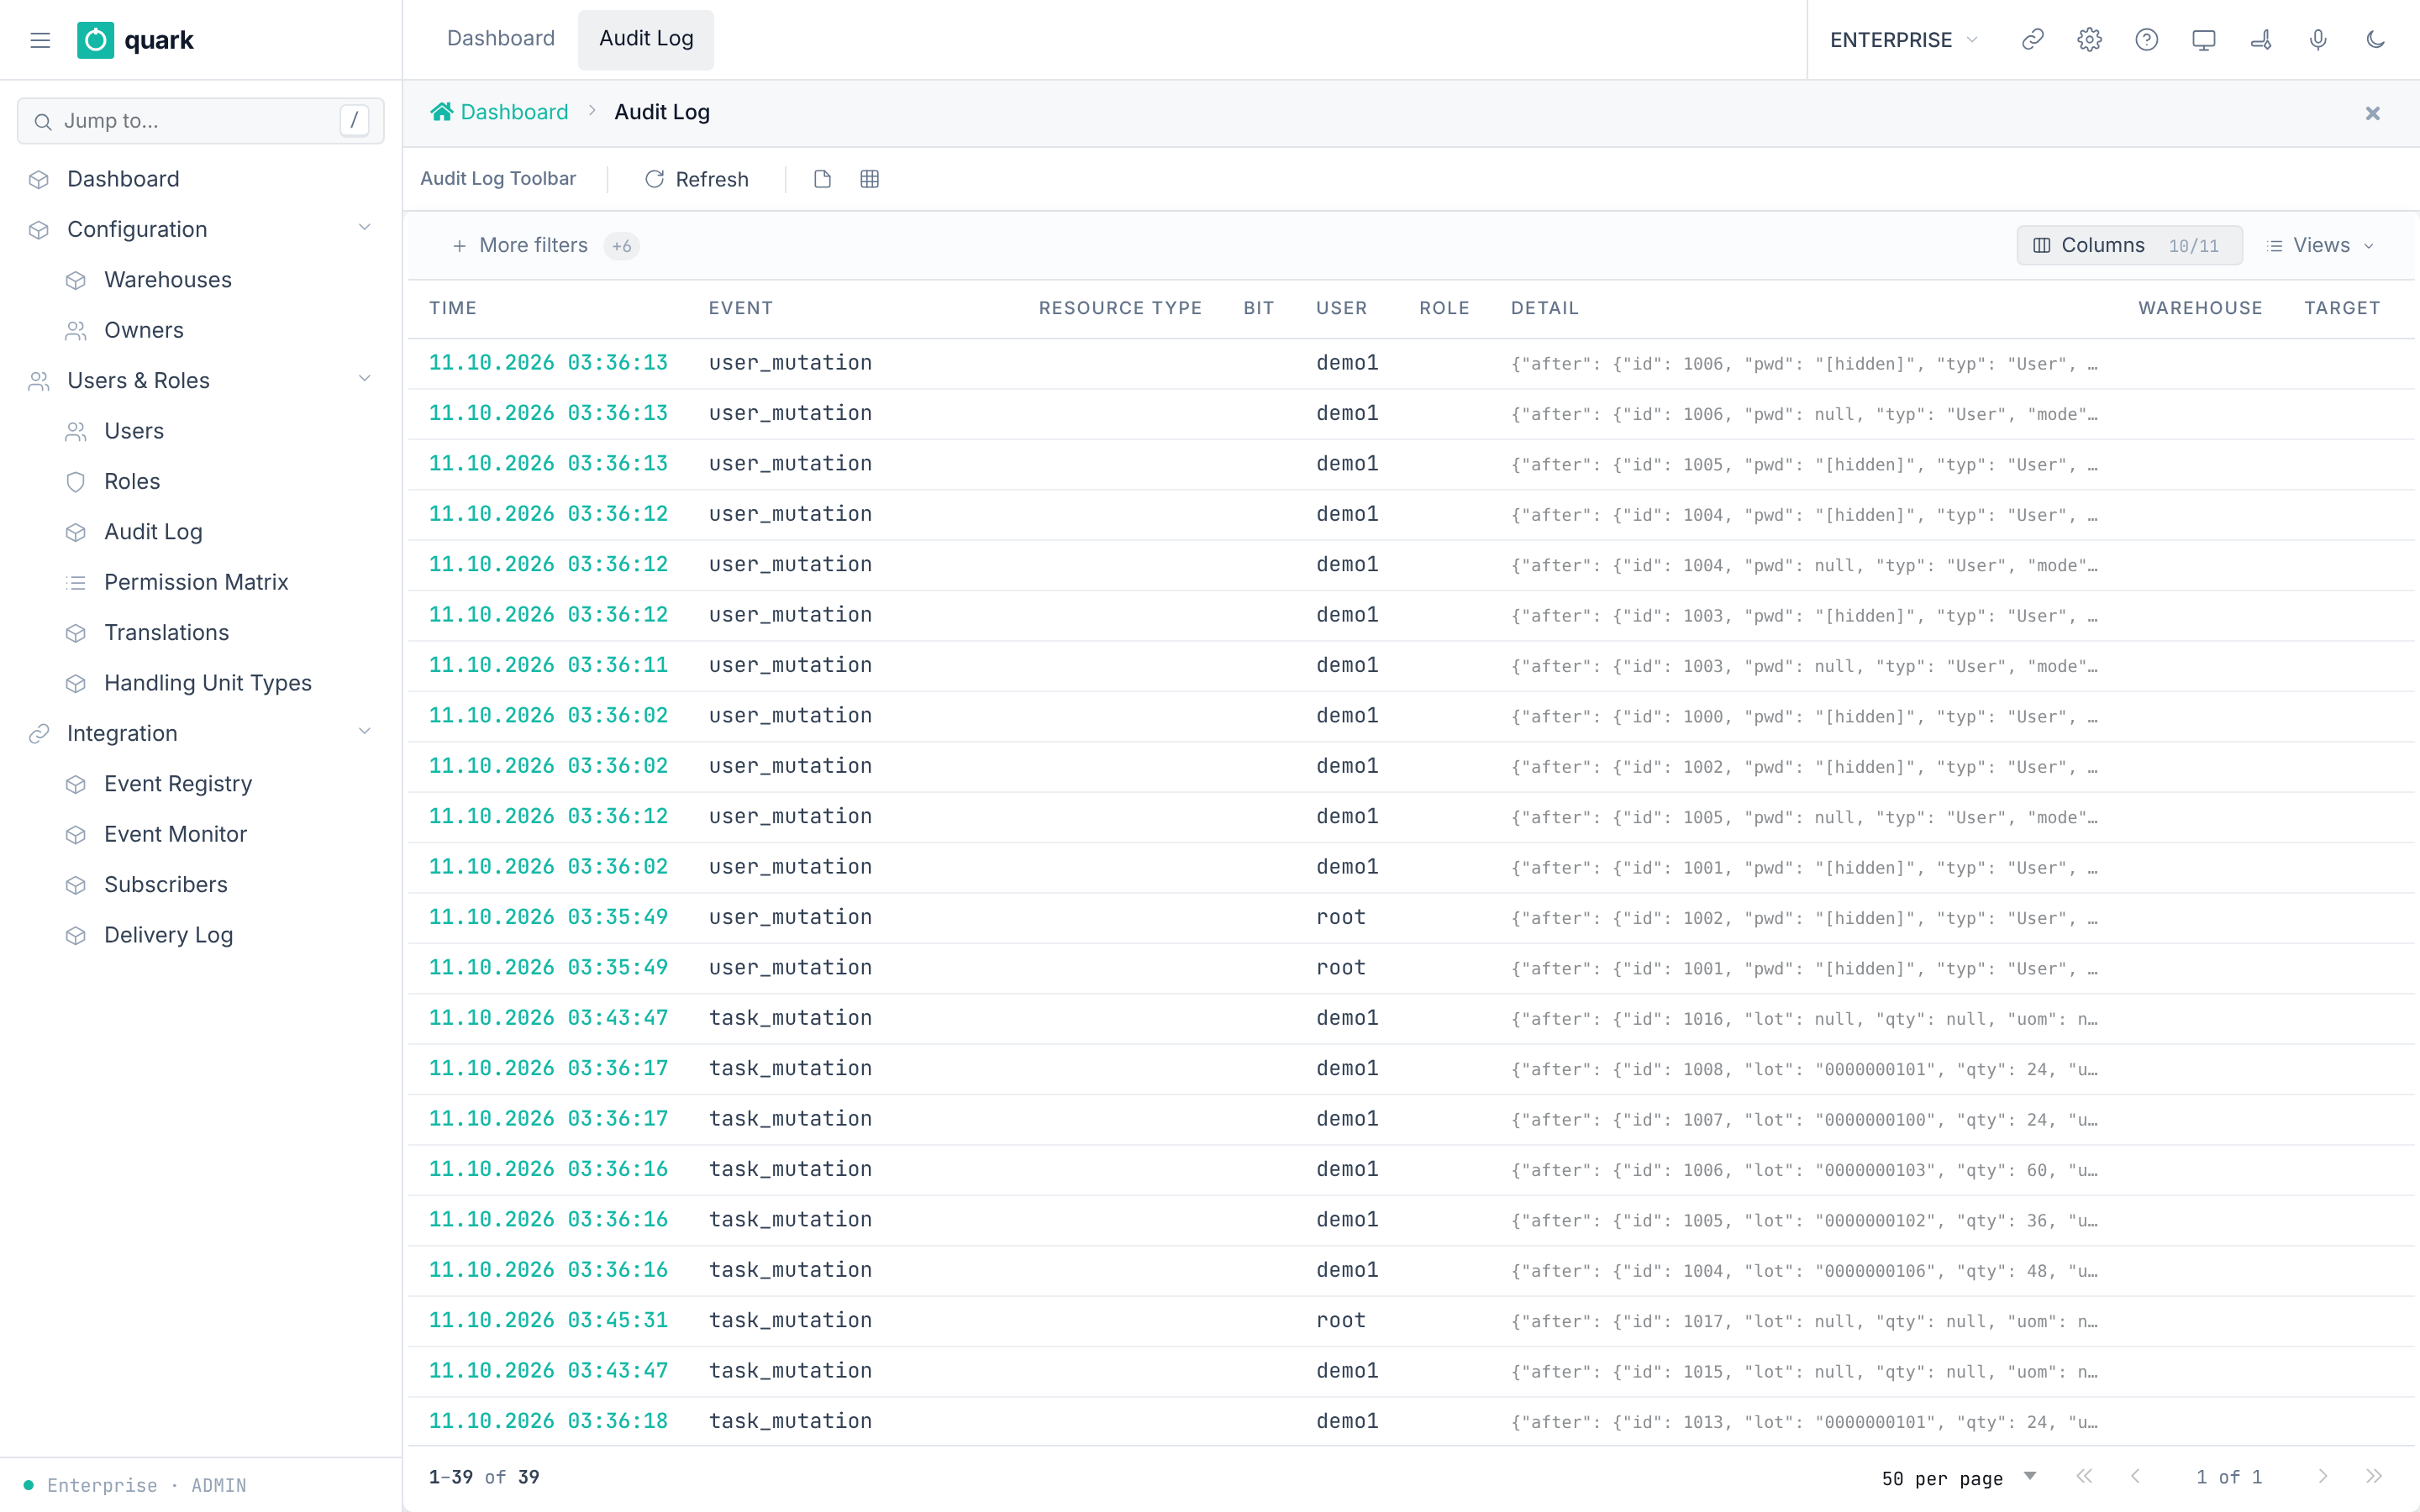Open the 11.10.2026 03:45:31 timestamp link
2420x1512 pixels.
[x=548, y=1320]
